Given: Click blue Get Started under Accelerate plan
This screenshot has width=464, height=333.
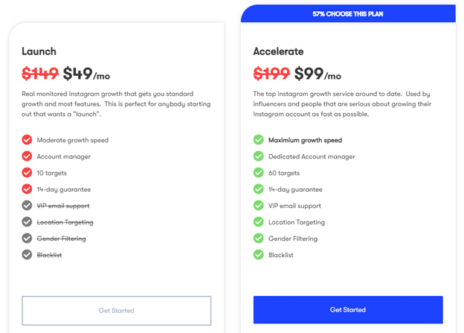Looking at the screenshot, I should (348, 309).
